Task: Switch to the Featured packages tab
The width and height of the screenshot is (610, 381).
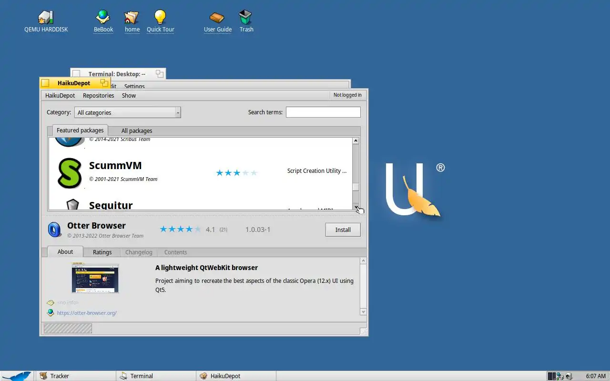Action: pos(80,130)
